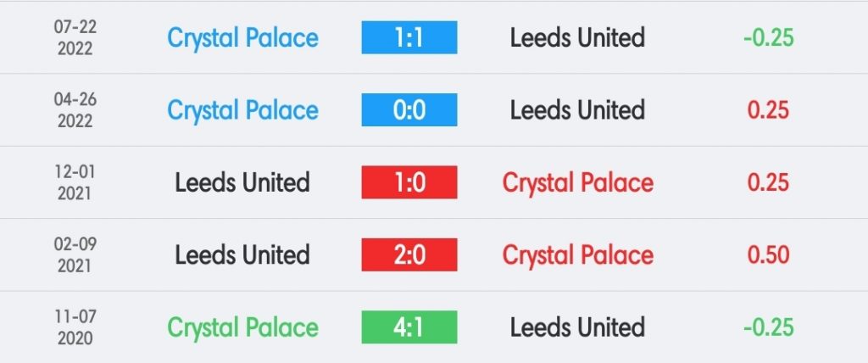Click Leeds United in 02-09 2021 row
This screenshot has height=363, width=868.
point(242,255)
